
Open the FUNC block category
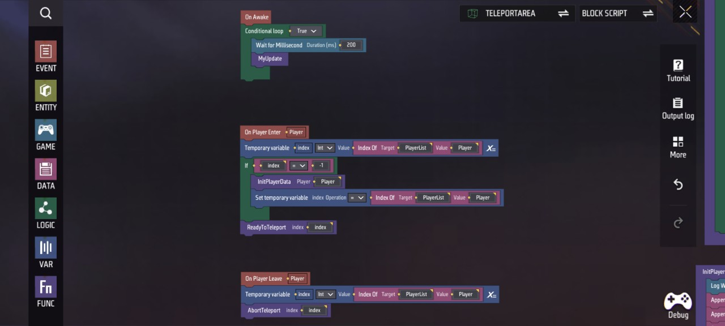pos(46,291)
